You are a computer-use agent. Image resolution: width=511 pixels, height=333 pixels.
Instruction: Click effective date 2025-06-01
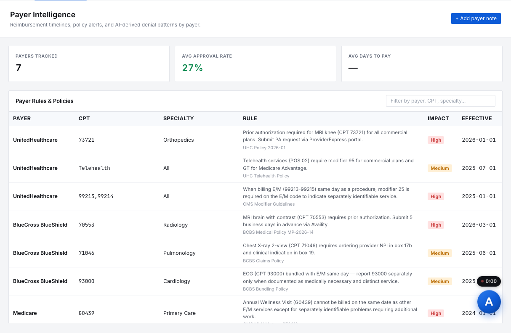coord(479,253)
